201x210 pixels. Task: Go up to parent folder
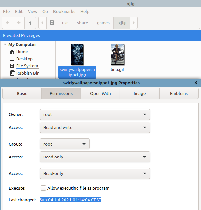[x=30, y=23]
